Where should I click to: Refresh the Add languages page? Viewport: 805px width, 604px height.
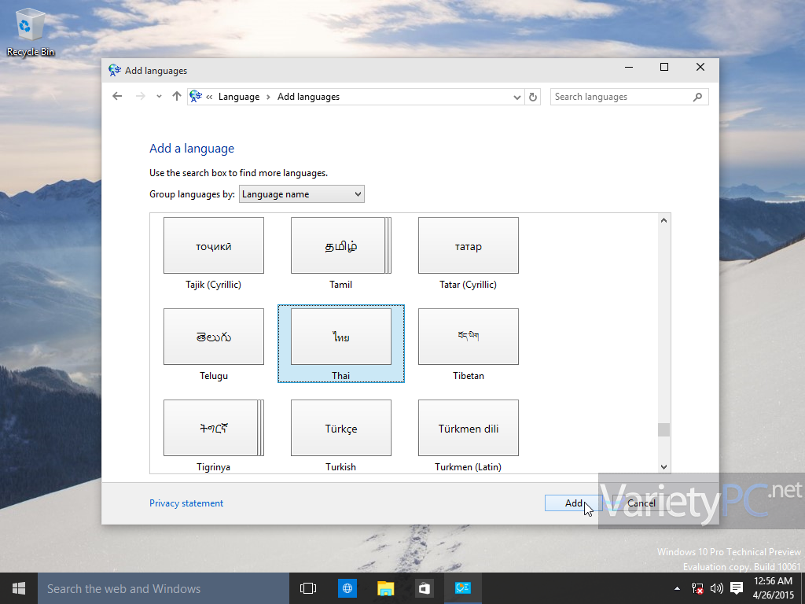tap(533, 97)
